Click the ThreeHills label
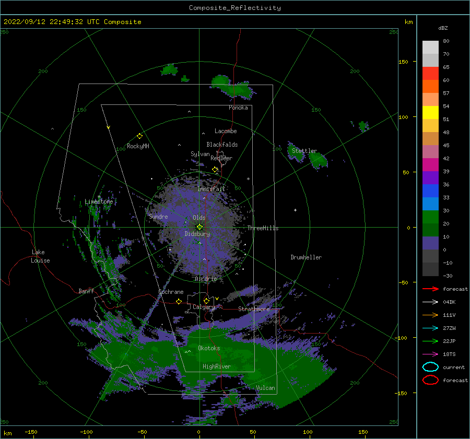This screenshot has width=470, height=439. [x=263, y=228]
